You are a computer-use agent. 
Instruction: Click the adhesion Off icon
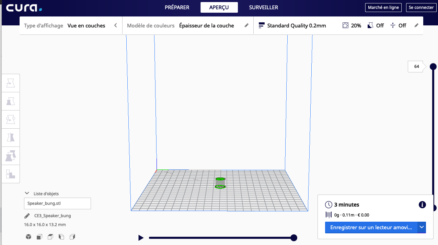pyautogui.click(x=393, y=25)
